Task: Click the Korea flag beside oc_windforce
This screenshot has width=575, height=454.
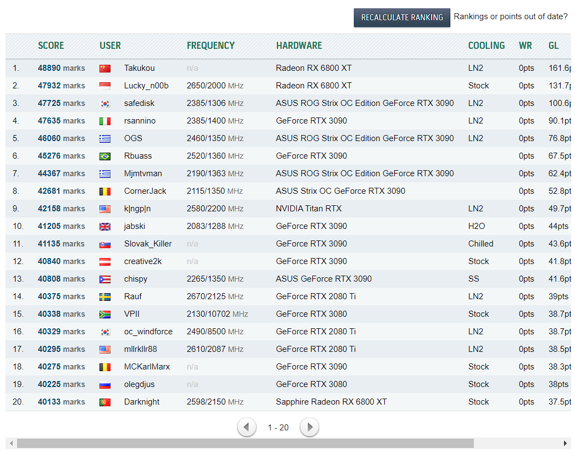Action: [105, 332]
